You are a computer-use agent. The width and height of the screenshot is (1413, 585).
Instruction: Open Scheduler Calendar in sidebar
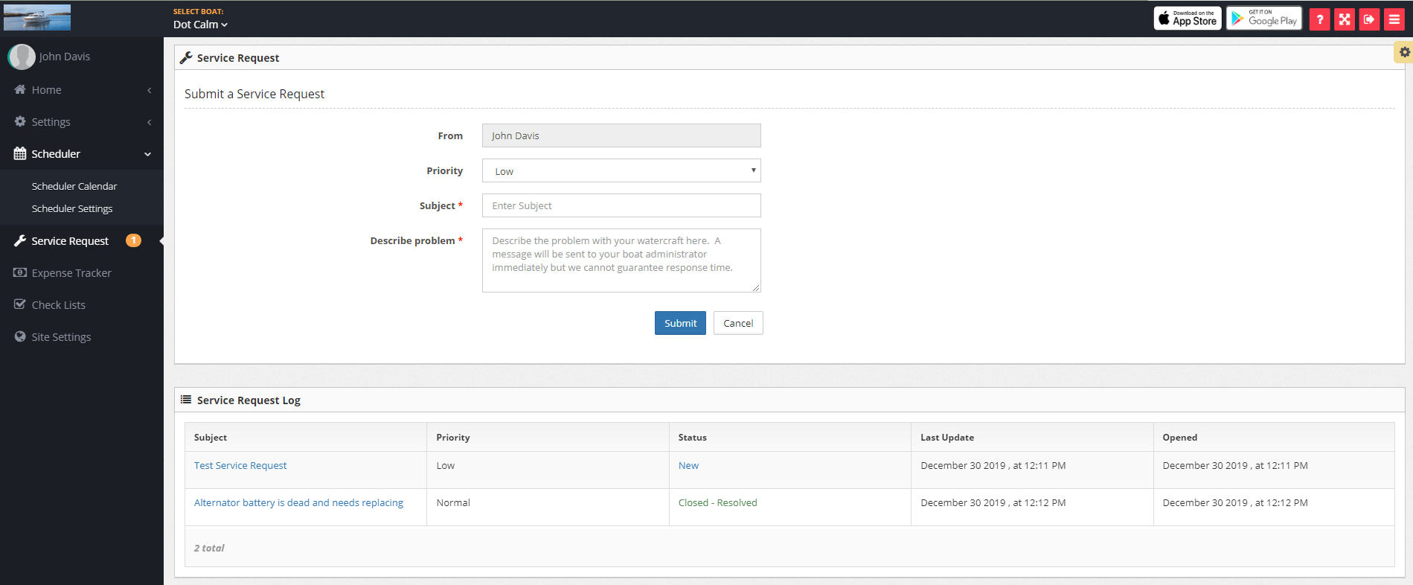(74, 186)
